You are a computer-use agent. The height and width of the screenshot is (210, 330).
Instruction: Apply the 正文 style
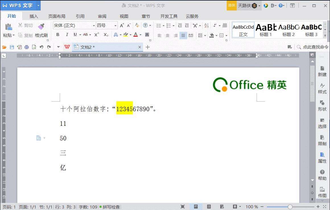pyautogui.click(x=243, y=30)
